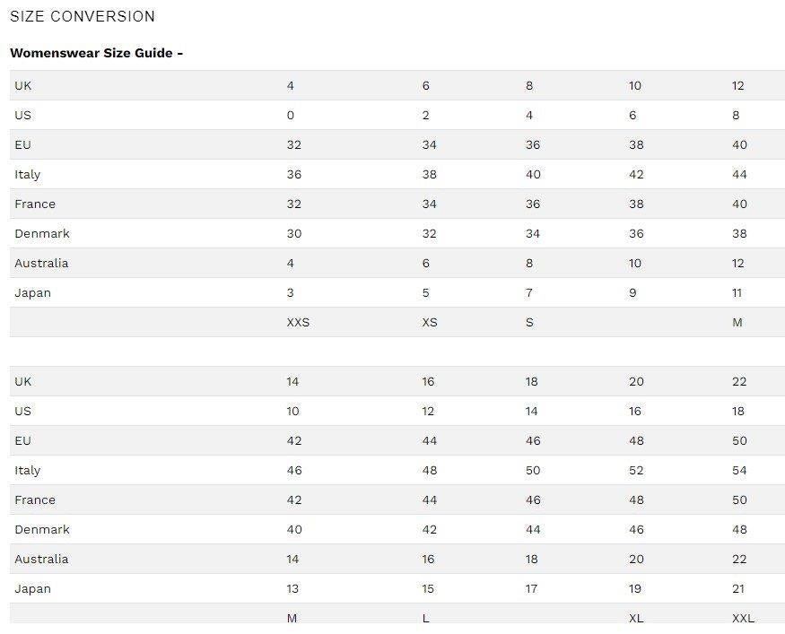Screen dimensions: 785x634
Task: Click the Denmark row label in second table
Action: pyautogui.click(x=42, y=530)
